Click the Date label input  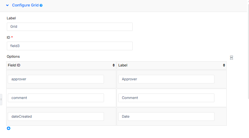click(166, 117)
